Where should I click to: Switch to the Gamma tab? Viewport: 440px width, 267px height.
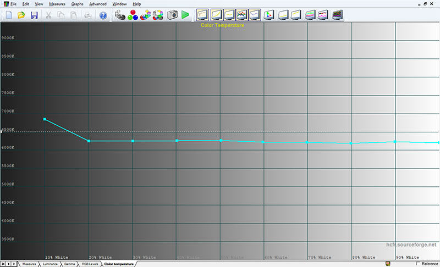[x=69, y=264]
